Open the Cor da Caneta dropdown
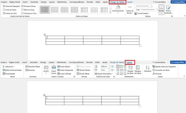Image resolution: width=186 pixels, height=113 pixels. pos(142,13)
